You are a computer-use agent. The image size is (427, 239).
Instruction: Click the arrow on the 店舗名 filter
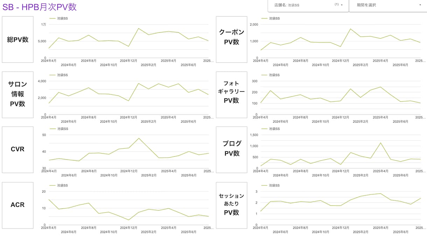coord(342,5)
